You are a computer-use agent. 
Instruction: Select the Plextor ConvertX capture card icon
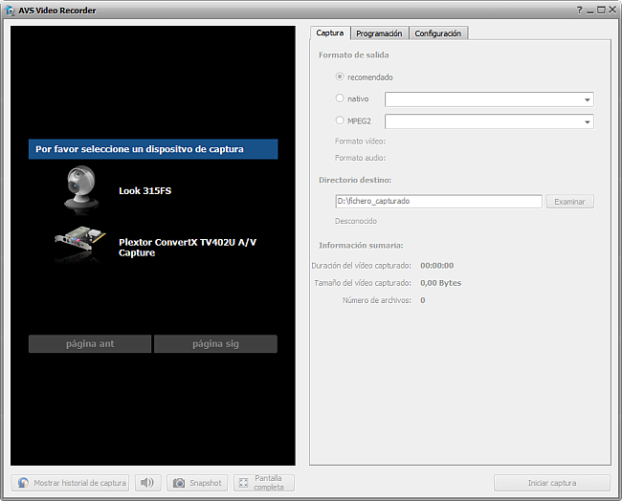(80, 245)
